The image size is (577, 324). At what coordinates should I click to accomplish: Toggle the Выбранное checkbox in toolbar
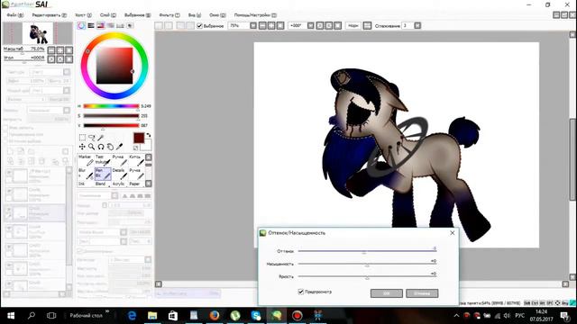[200, 26]
